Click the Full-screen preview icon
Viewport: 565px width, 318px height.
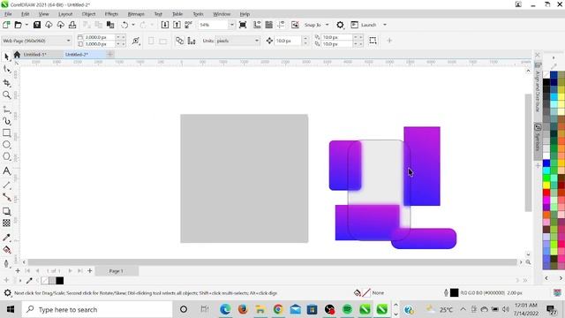pyautogui.click(x=243, y=25)
